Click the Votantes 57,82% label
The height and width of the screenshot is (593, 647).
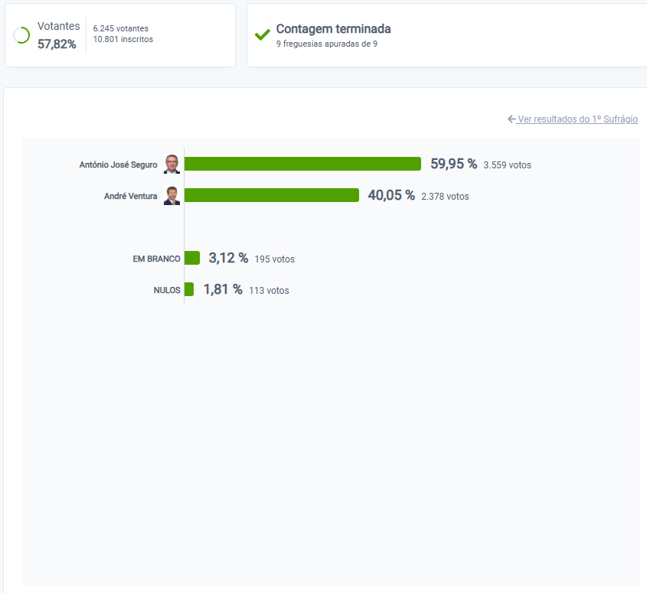click(58, 35)
